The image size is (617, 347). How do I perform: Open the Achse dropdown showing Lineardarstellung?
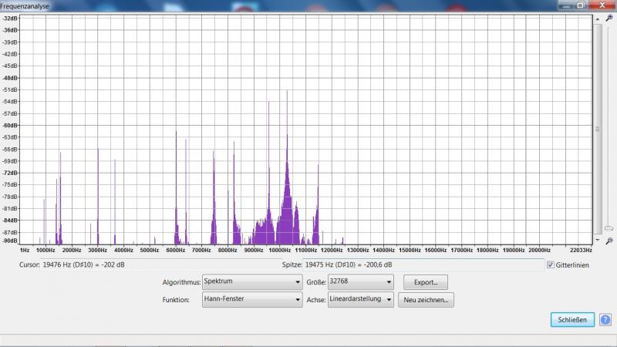click(x=360, y=299)
